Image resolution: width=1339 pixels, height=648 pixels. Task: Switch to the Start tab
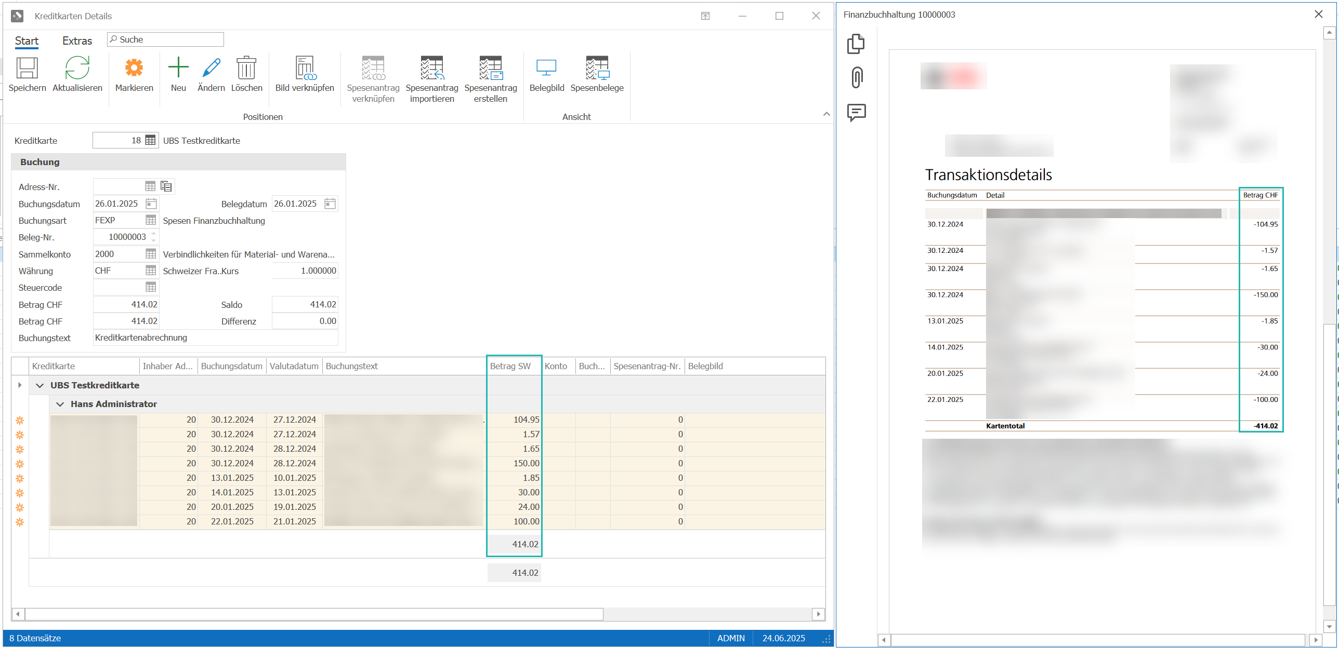[x=27, y=40]
